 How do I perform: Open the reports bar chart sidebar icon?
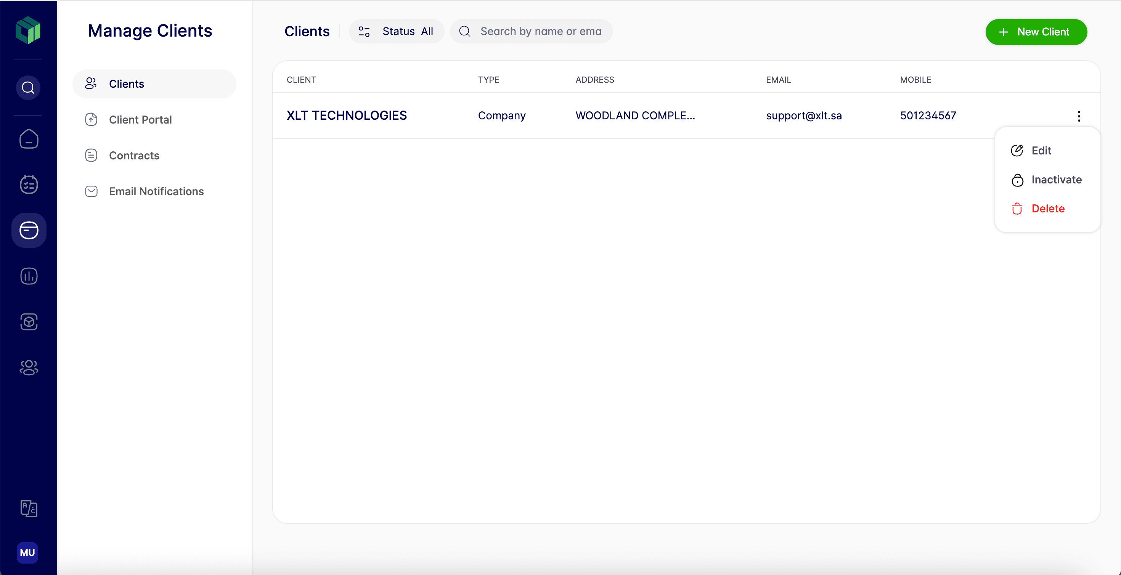point(29,276)
